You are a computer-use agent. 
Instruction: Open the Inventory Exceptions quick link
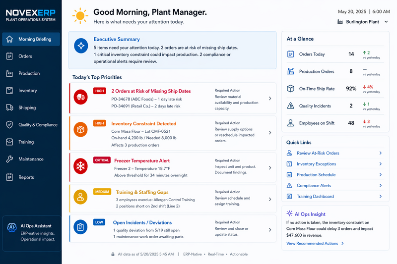[x=335, y=164]
